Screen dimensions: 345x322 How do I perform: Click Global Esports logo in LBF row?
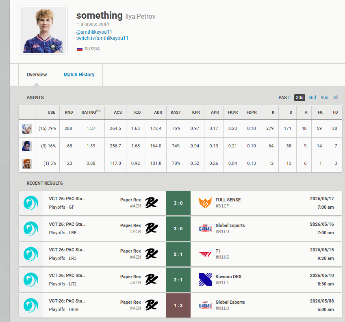205,229
